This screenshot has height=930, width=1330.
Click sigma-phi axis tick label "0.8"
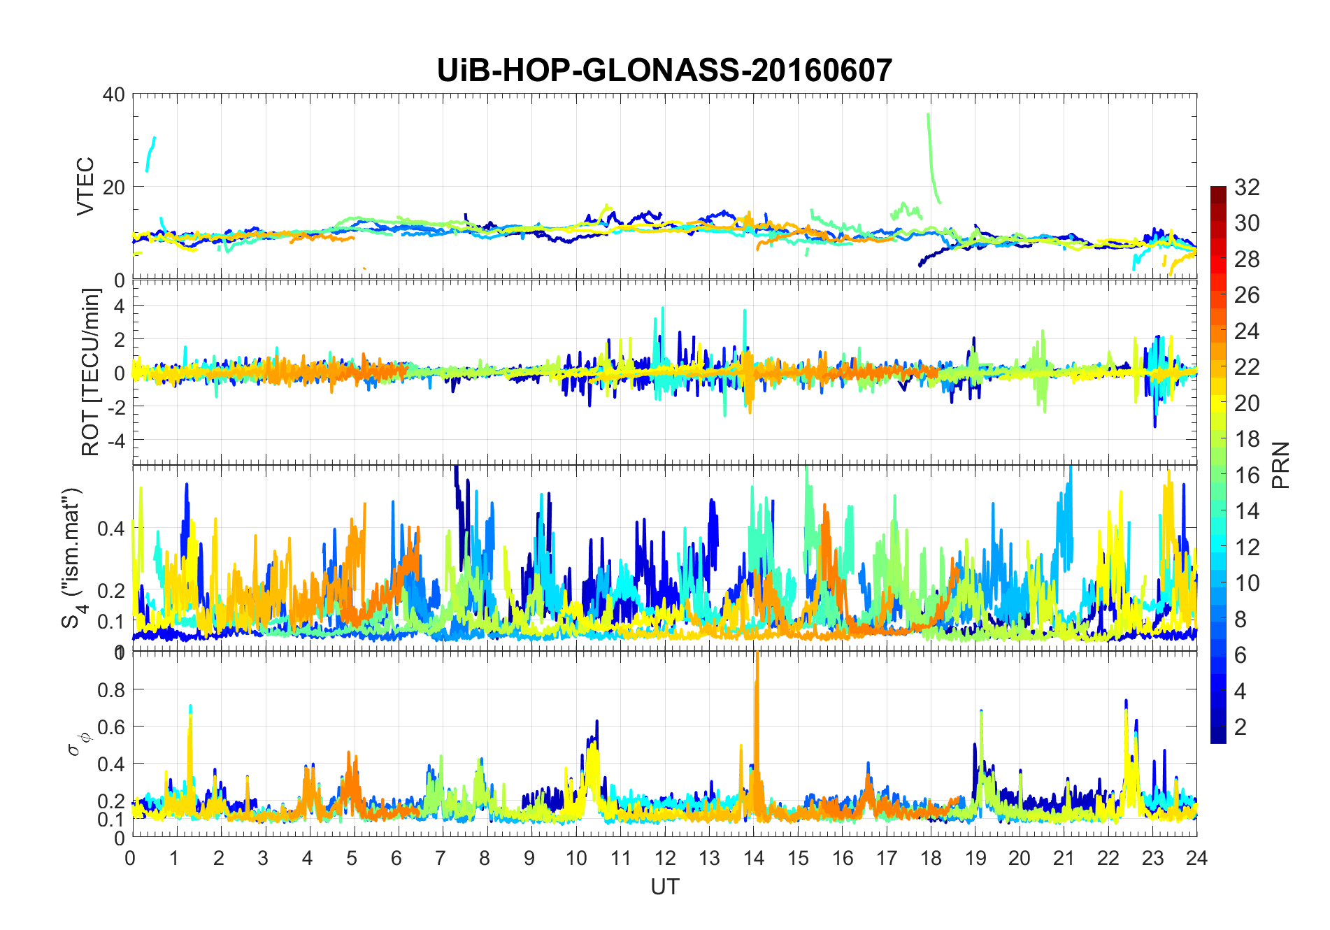coord(110,689)
